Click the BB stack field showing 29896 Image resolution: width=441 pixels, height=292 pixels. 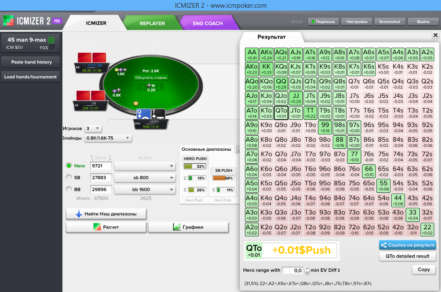(101, 189)
